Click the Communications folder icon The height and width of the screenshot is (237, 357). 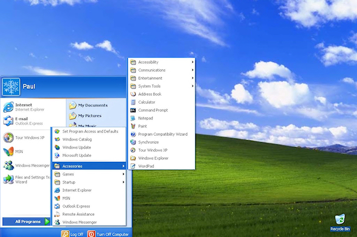(133, 70)
